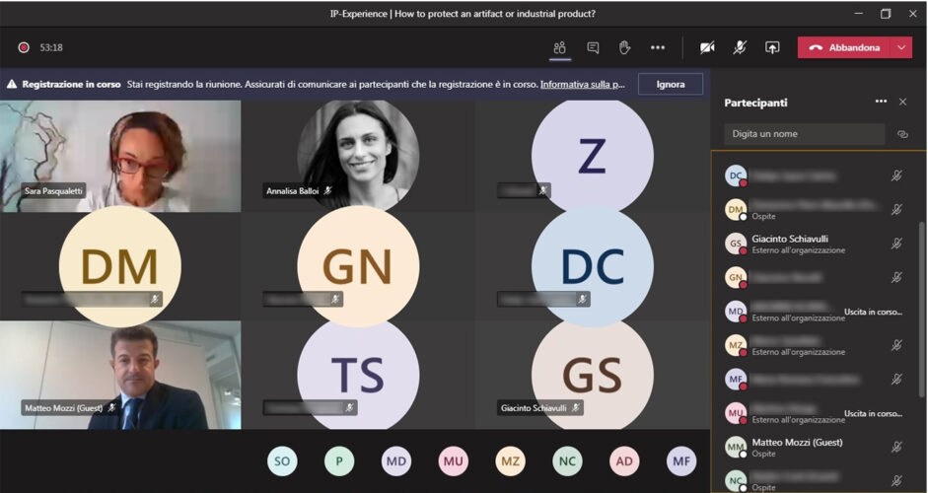Open the meeting chat icon
The height and width of the screenshot is (493, 928).
(x=593, y=48)
